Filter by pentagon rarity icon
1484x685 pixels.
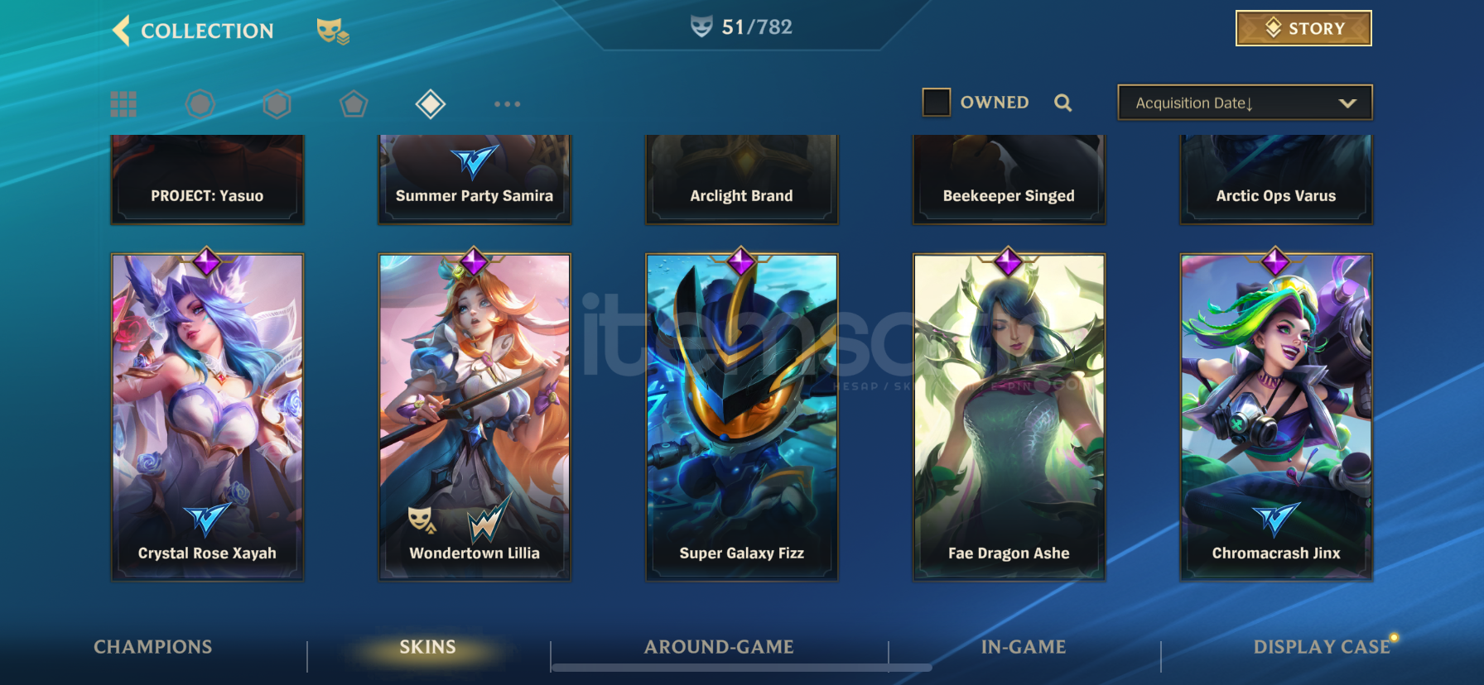point(354,104)
